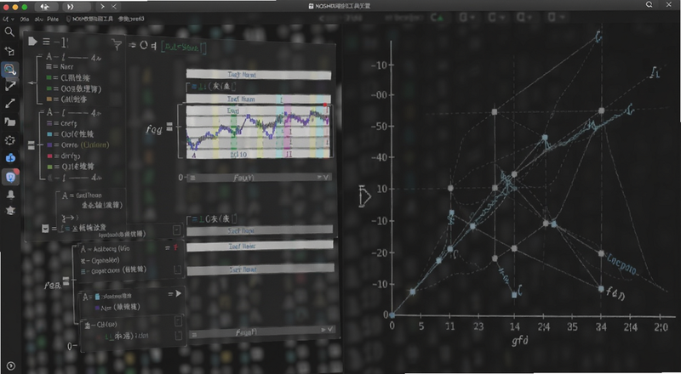Click the small X beside the title bar chevron
The height and width of the screenshot is (374, 681).
pos(114,7)
